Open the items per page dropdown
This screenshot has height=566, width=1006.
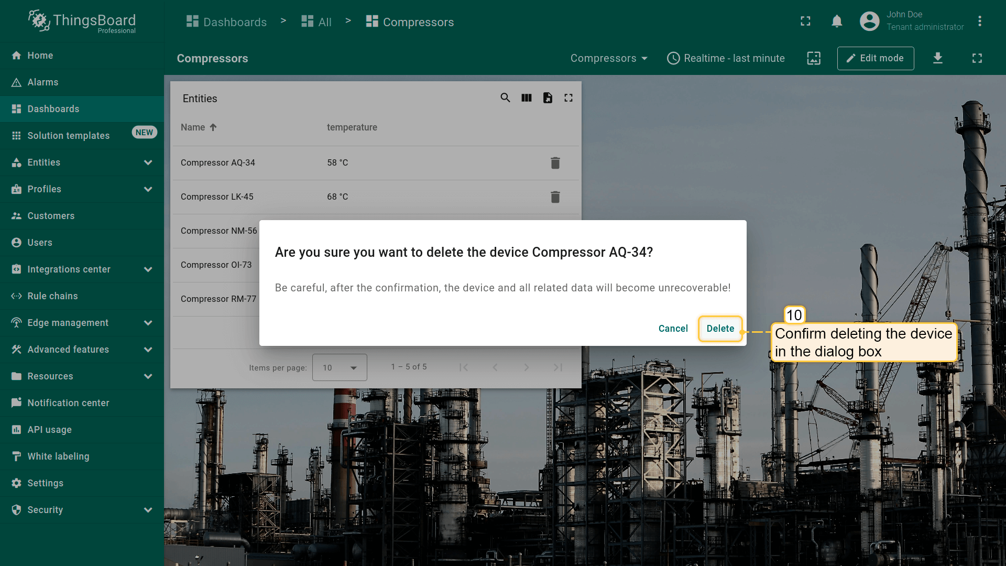coord(340,367)
